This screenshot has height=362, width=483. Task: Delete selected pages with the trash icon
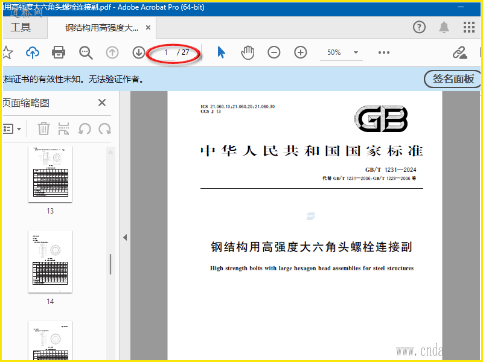point(43,129)
